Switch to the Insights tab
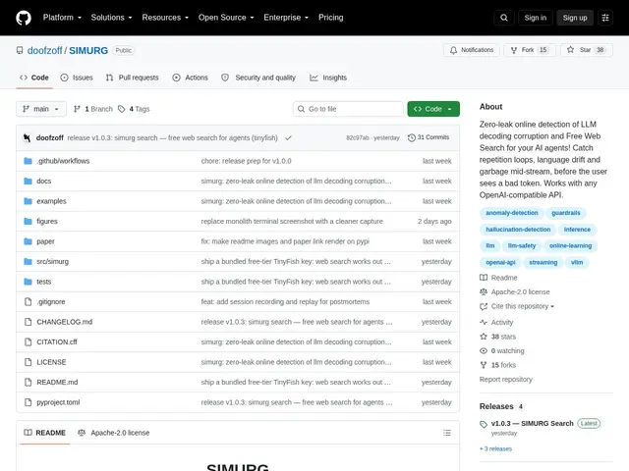Viewport: 629px width, 471px height. [328, 78]
